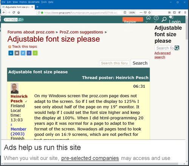
Task: Click the address bar URL field
Action: click(x=81, y=12)
